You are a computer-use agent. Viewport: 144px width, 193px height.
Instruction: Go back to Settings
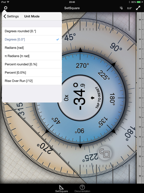pos(11,16)
